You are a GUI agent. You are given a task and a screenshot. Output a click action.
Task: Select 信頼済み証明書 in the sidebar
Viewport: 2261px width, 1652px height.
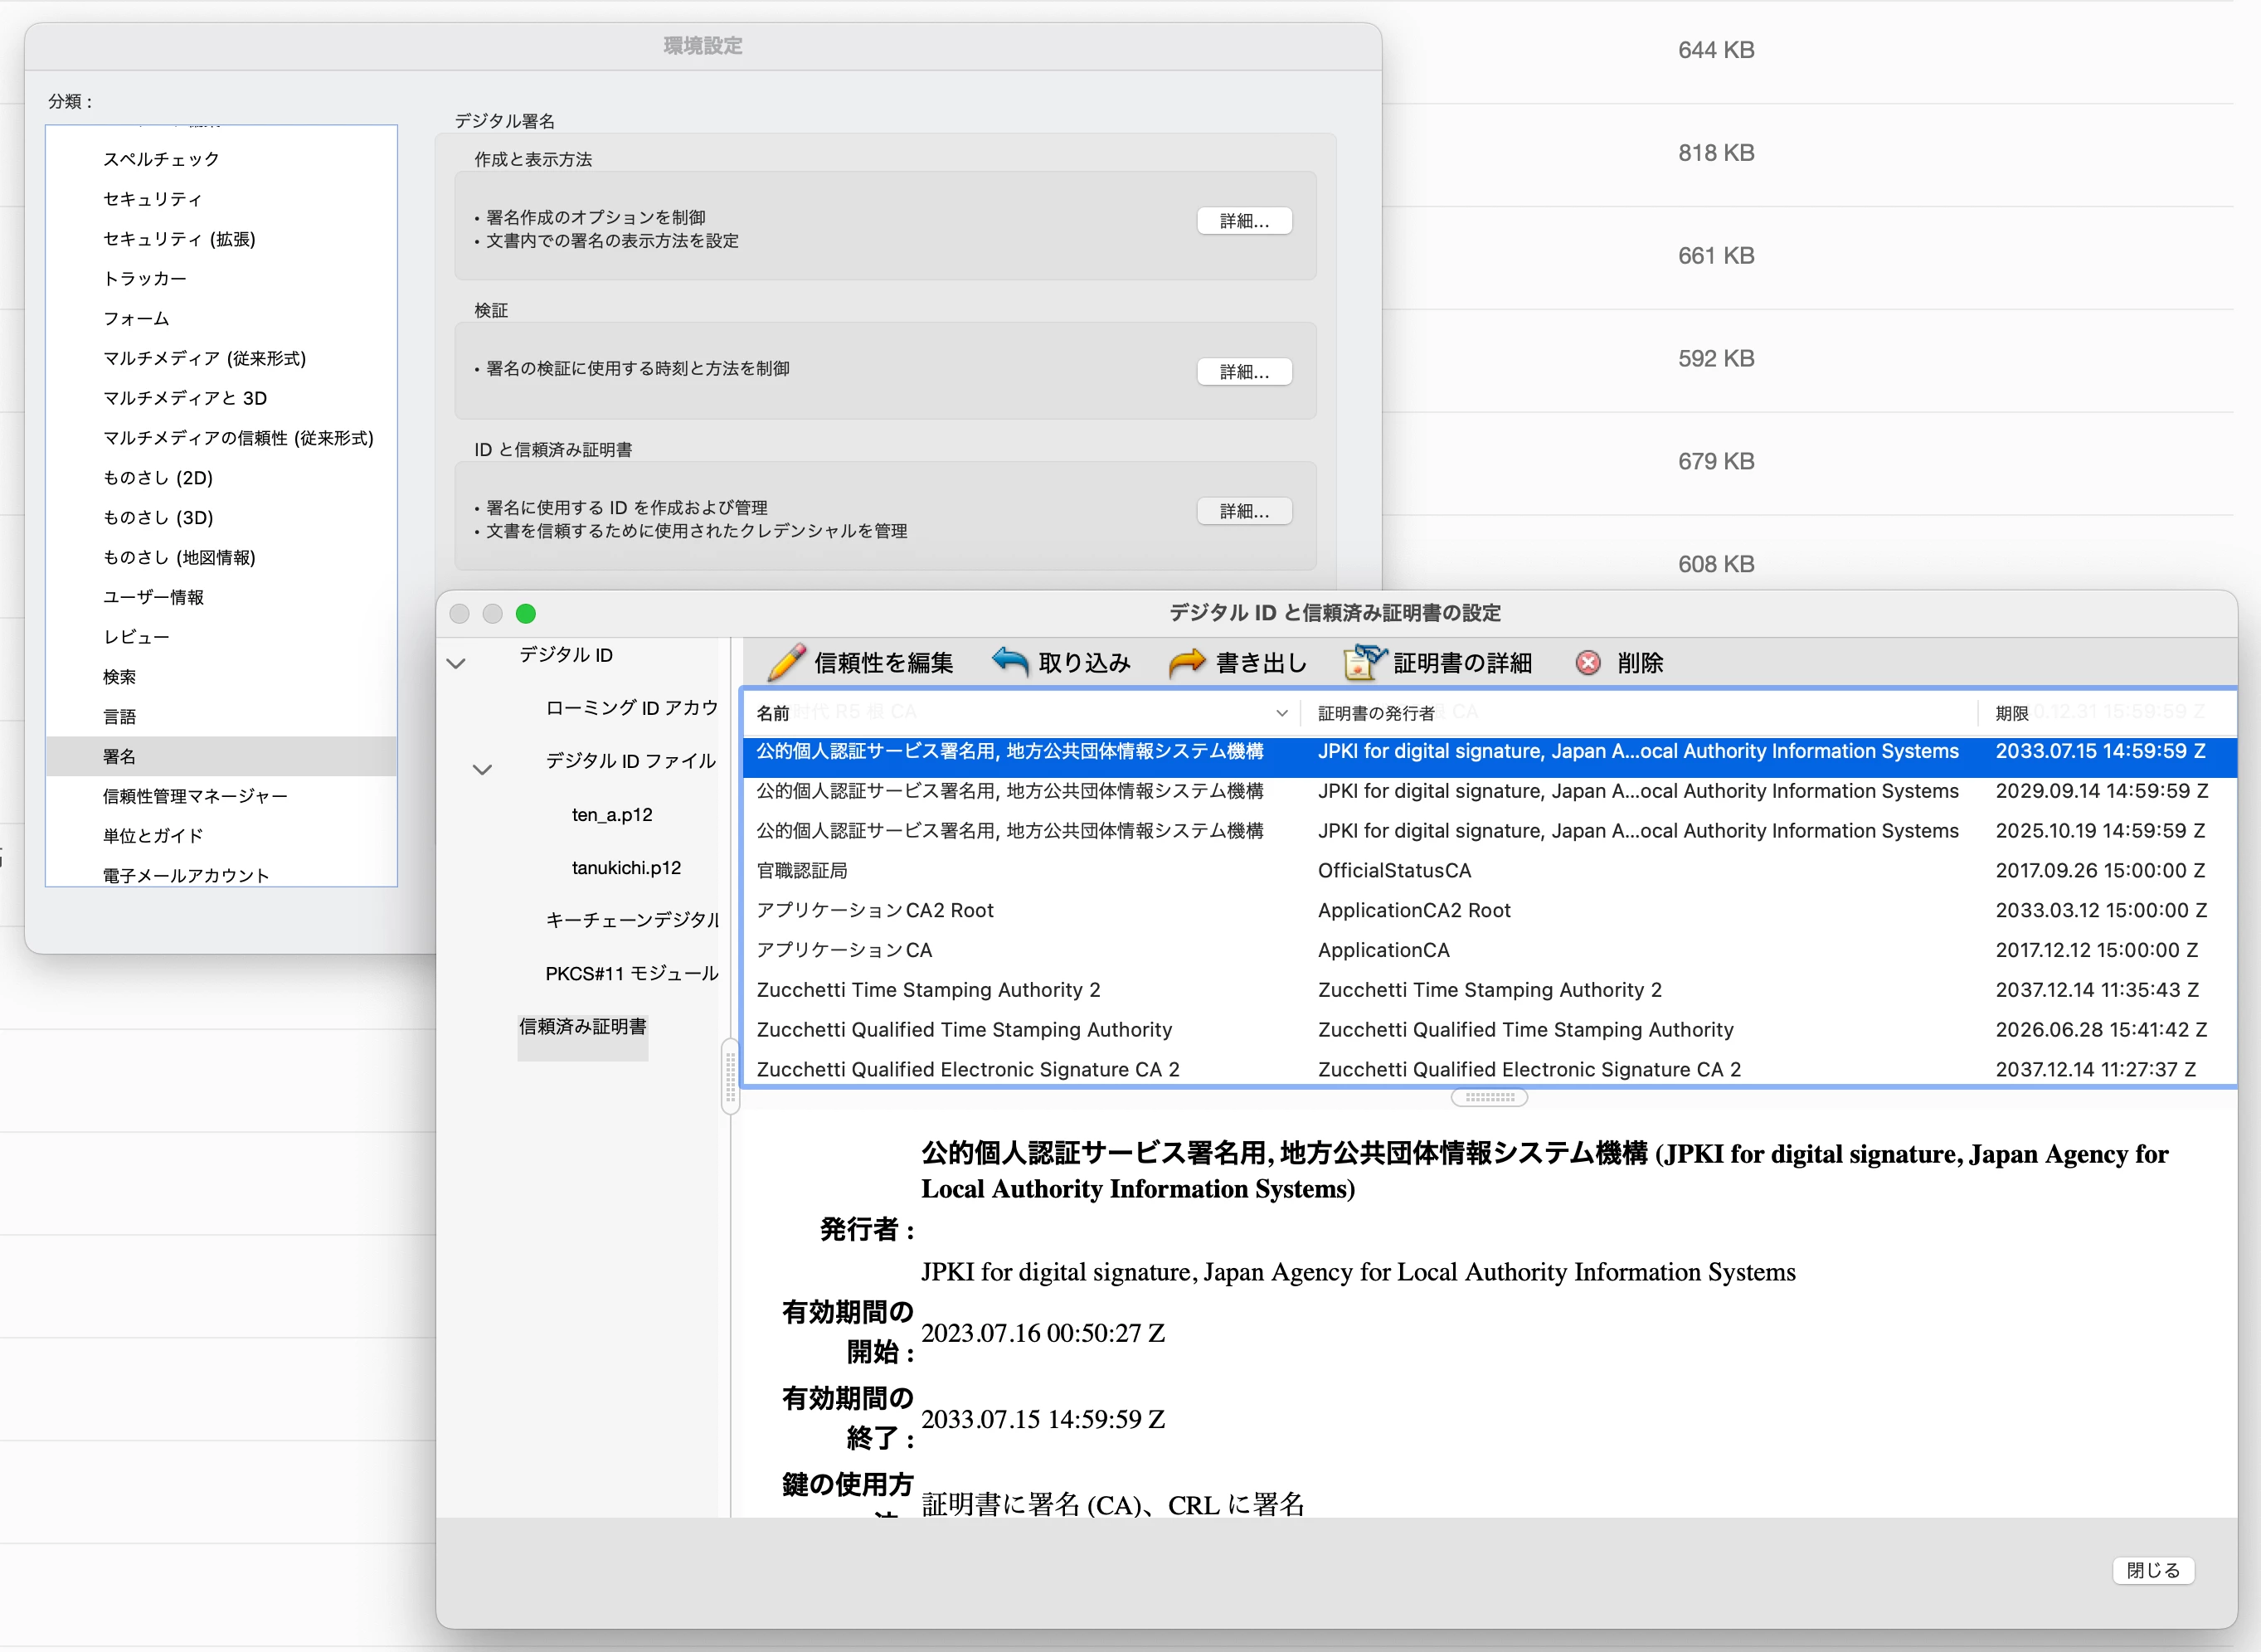[x=582, y=1026]
